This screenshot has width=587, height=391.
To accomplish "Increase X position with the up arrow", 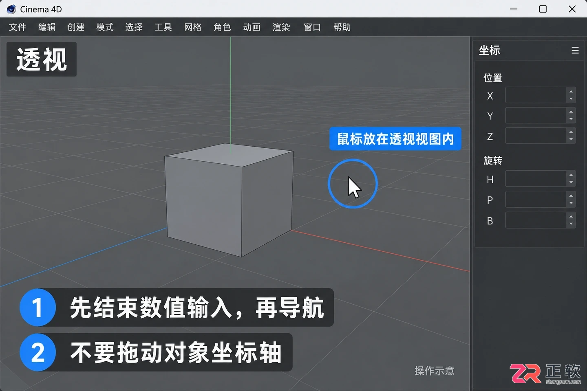I will point(571,91).
